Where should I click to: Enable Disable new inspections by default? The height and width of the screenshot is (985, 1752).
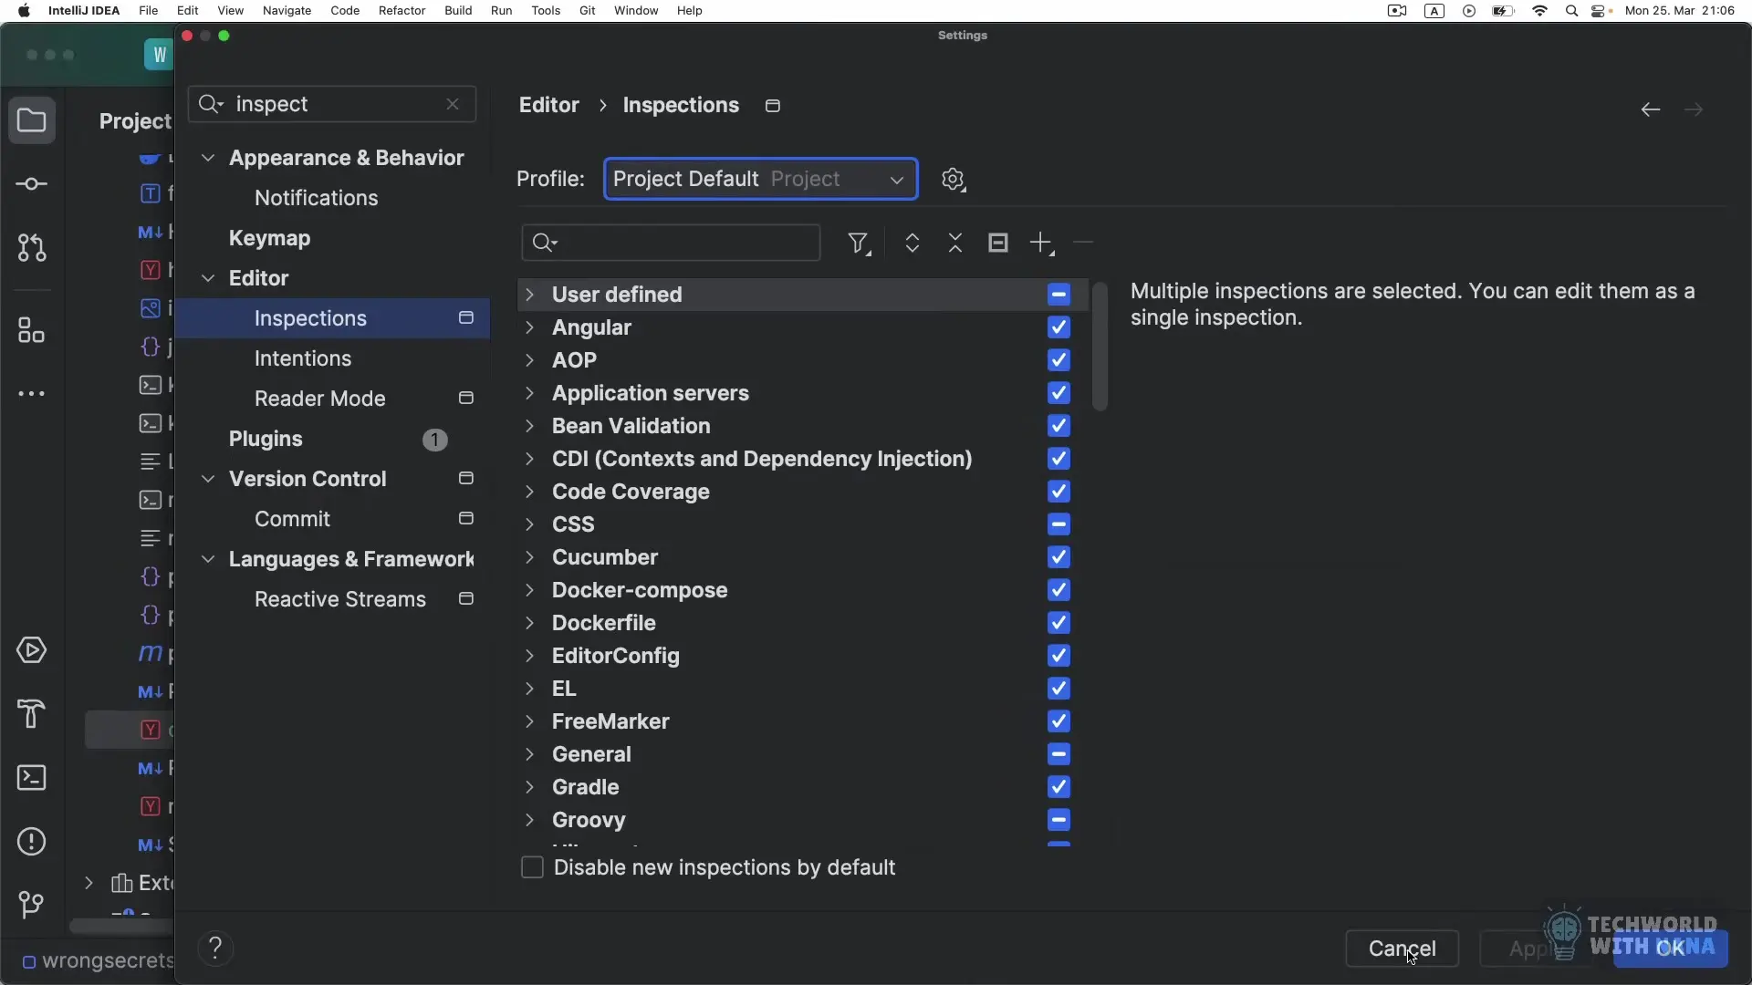[x=532, y=867]
